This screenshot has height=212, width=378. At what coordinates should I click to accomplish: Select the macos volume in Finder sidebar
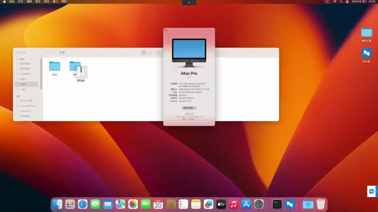[26, 106]
